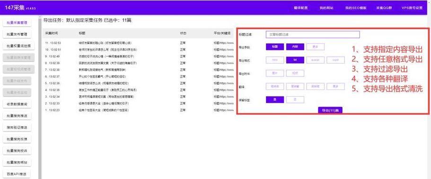This screenshot has height=179, width=431.
Task: Open 批量搜狗投诉 in the sidebar
Action: tap(17, 151)
